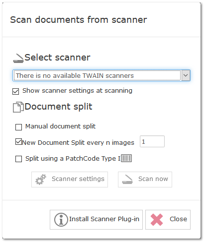Uncheck Show scanner settings at scanning
Image resolution: width=205 pixels, height=243 pixels.
point(15,91)
